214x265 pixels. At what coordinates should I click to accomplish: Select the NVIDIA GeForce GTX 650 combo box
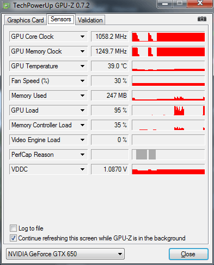point(65,254)
